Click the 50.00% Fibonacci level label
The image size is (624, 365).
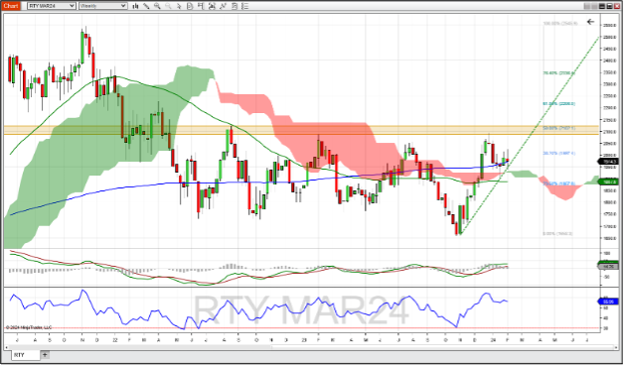tap(559, 128)
